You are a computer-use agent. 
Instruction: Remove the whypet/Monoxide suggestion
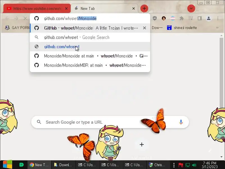tap(145, 28)
